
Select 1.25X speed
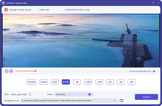tap(88, 82)
